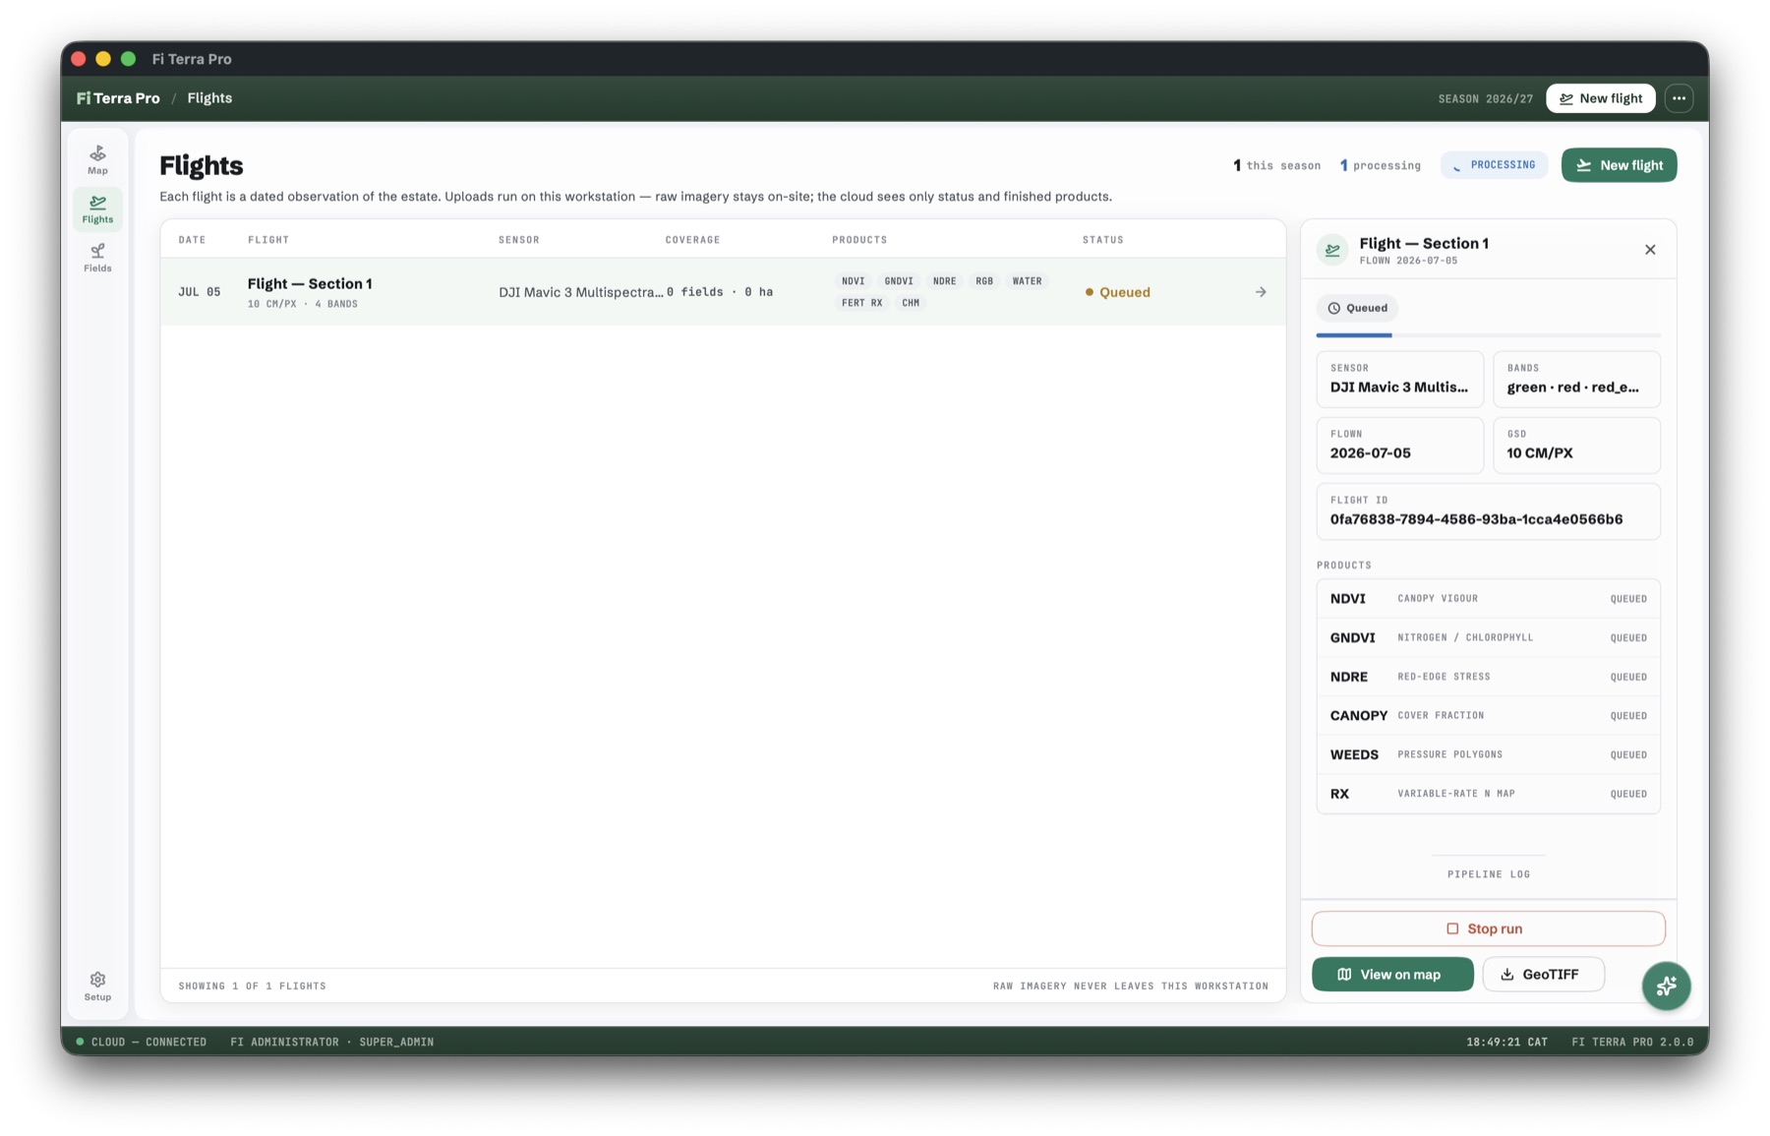1770x1136 pixels.
Task: Open the Fields sidebar section
Action: tap(97, 258)
